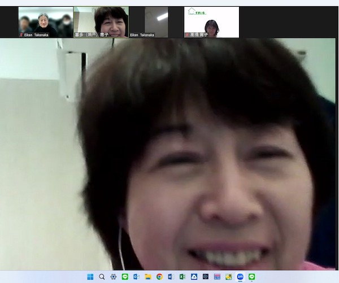Image resolution: width=339 pixels, height=283 pixels.
Task: Click the main active speaker video
Action: (x=168, y=154)
